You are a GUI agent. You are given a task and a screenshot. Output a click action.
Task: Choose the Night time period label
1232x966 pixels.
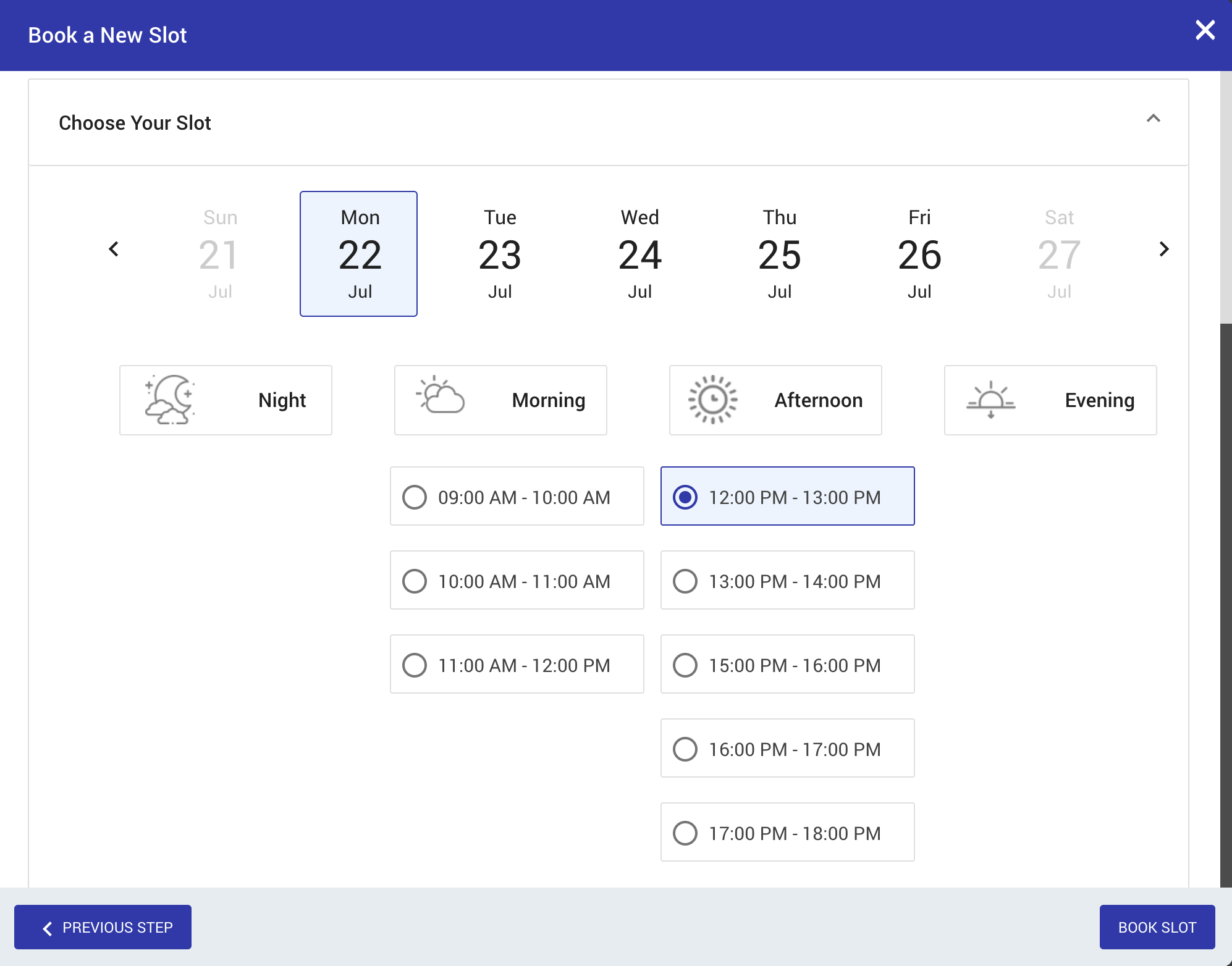282,400
